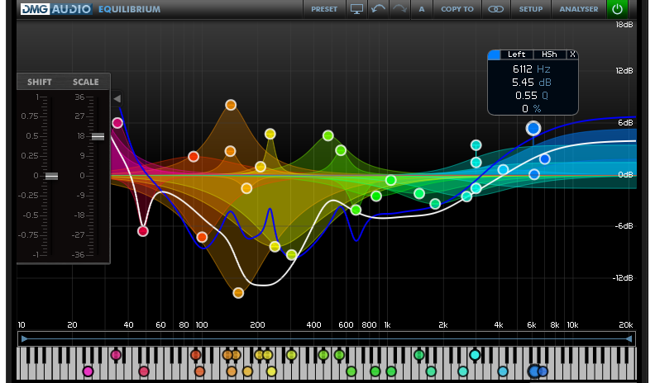The height and width of the screenshot is (383, 655).
Task: Click the linked-circles link icon
Action: click(495, 9)
